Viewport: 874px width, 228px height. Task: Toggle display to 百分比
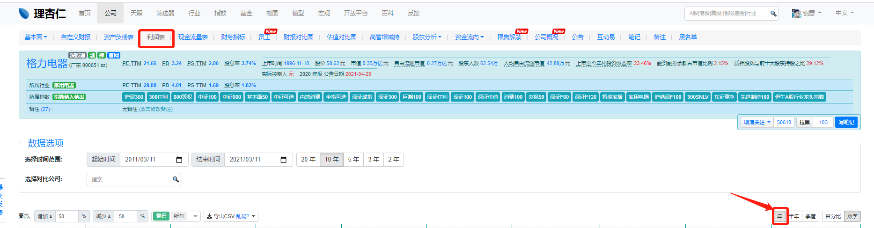833,216
